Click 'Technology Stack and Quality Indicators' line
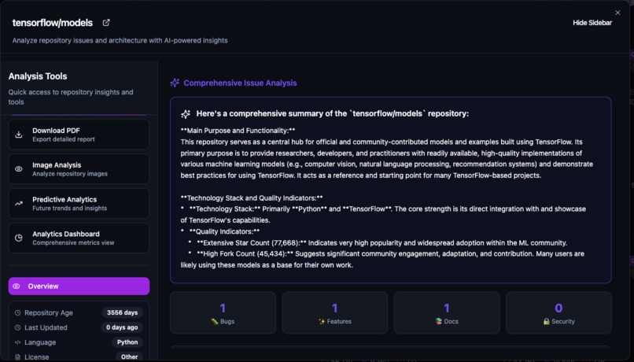 pos(252,198)
